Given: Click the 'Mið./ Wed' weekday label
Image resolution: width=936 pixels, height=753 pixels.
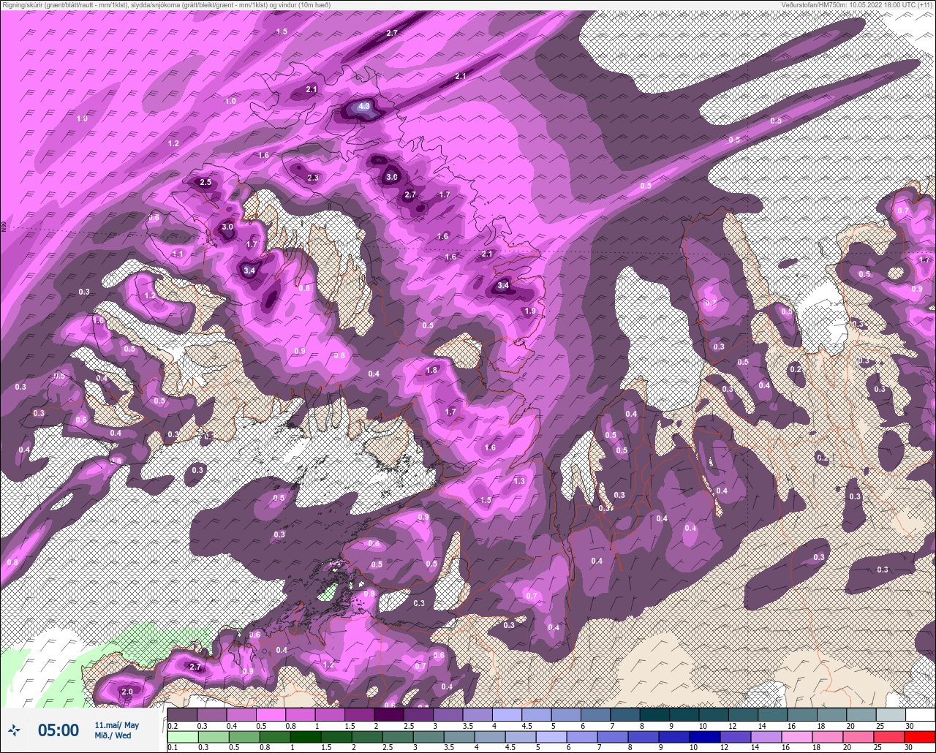Looking at the screenshot, I should pyautogui.click(x=113, y=735).
